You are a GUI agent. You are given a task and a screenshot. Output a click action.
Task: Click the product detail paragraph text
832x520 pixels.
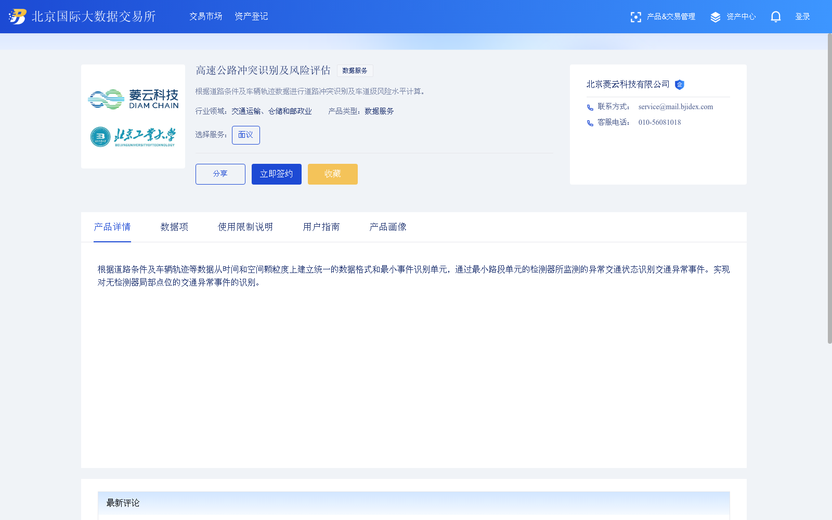[x=413, y=276]
